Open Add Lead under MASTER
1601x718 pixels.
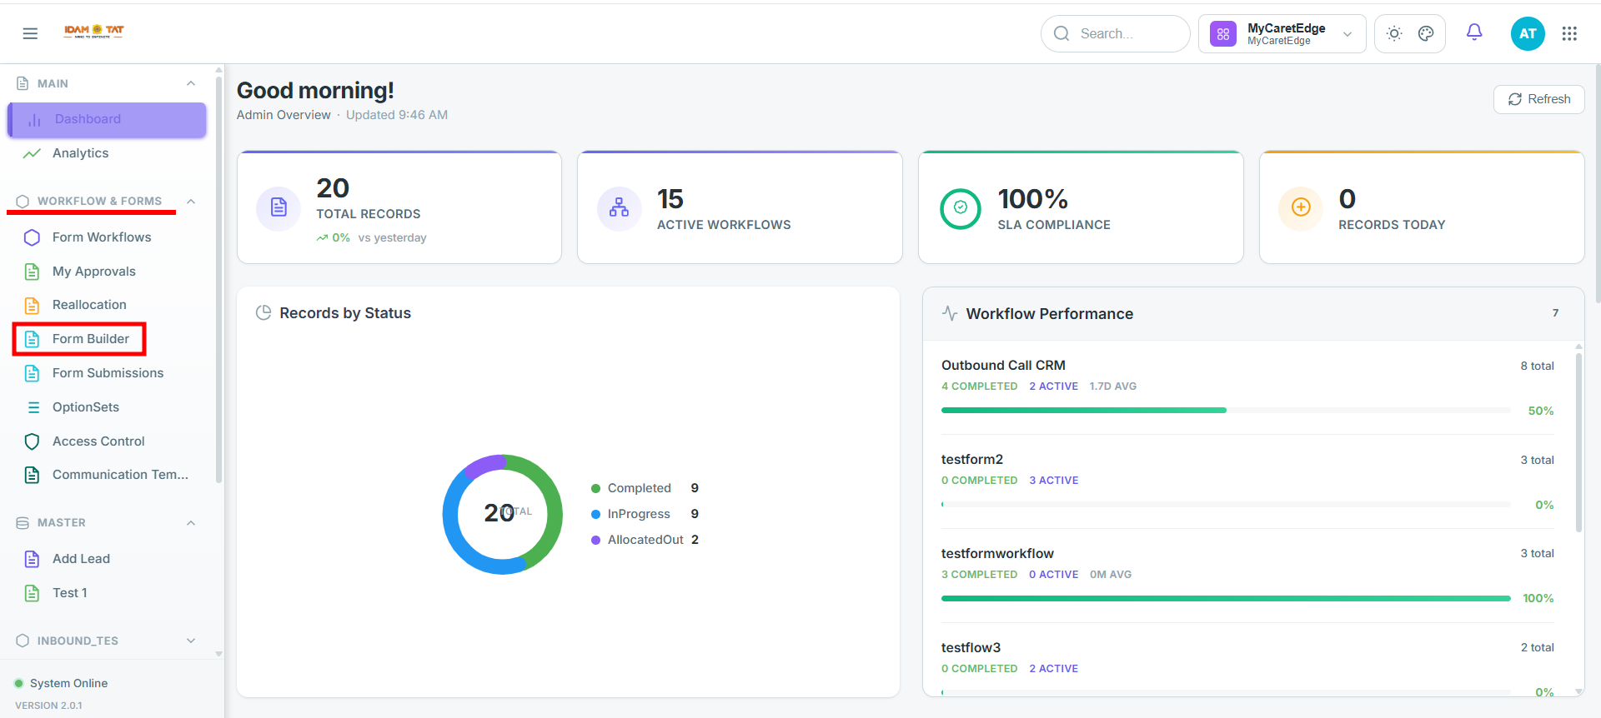[107, 559]
